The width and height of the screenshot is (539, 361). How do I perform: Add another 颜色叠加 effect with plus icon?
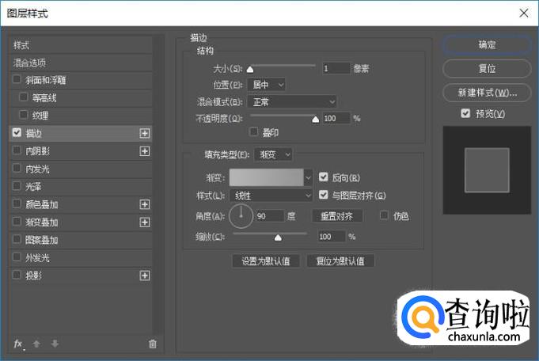point(145,204)
